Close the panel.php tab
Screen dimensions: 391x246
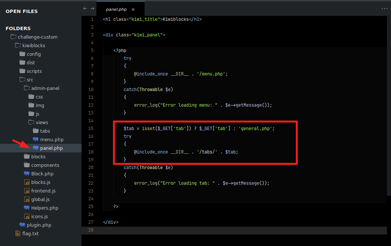pyautogui.click(x=133, y=9)
